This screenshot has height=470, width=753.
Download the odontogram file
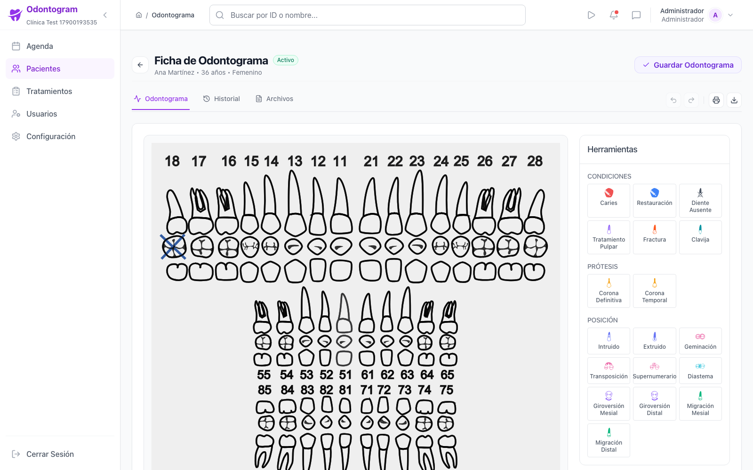coord(734,100)
